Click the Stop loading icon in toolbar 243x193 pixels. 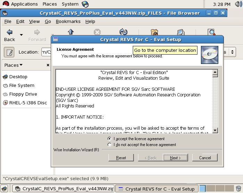click(x=97, y=32)
